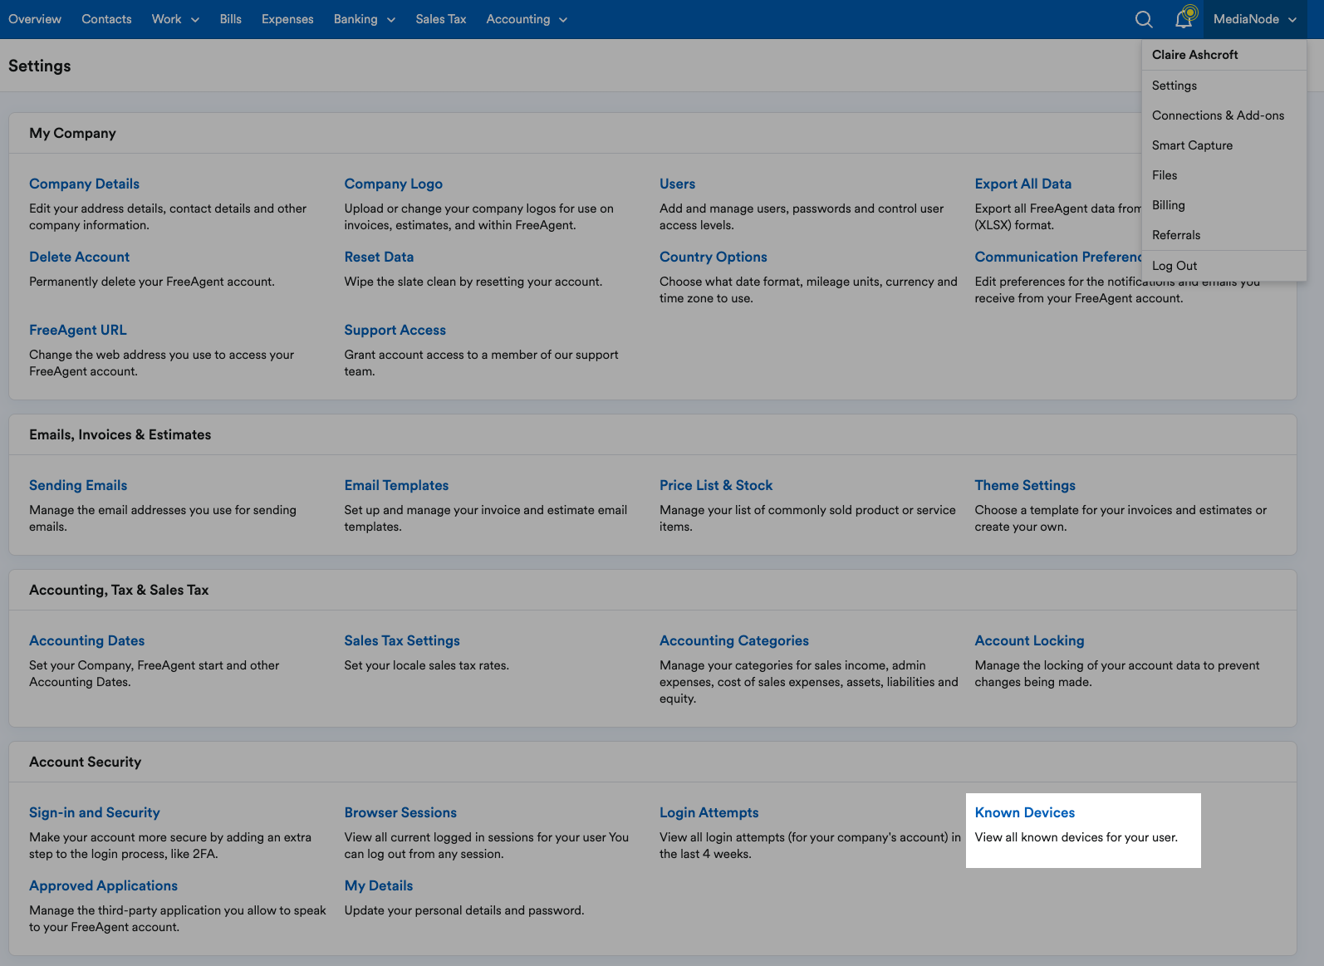This screenshot has height=966, width=1324.
Task: Open the Sales Tax section
Action: 441,19
